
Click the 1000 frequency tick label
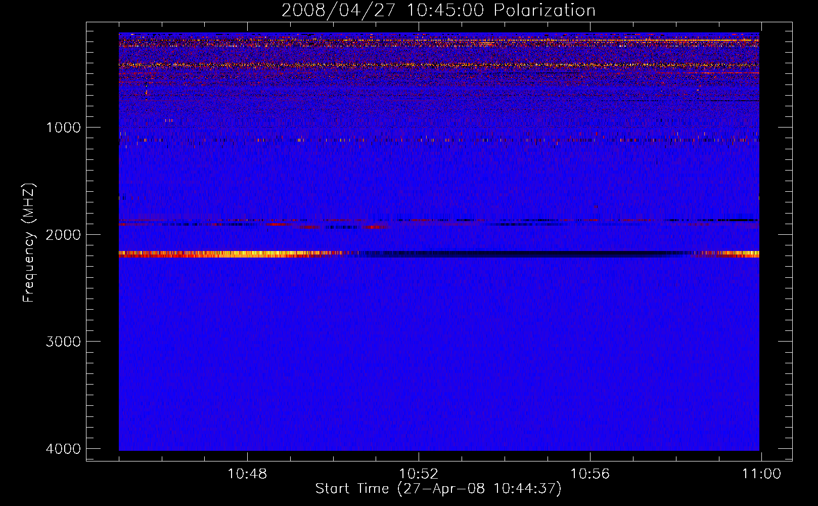click(63, 128)
